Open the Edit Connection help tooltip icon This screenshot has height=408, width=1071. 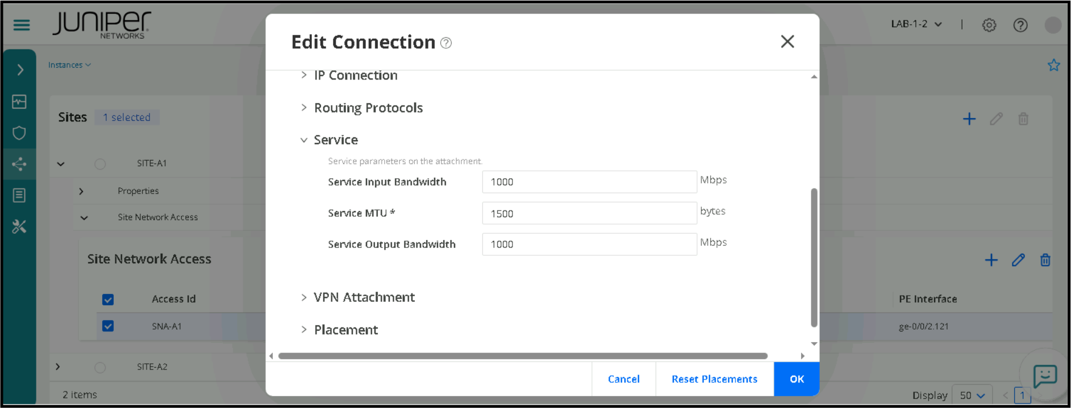tap(447, 43)
